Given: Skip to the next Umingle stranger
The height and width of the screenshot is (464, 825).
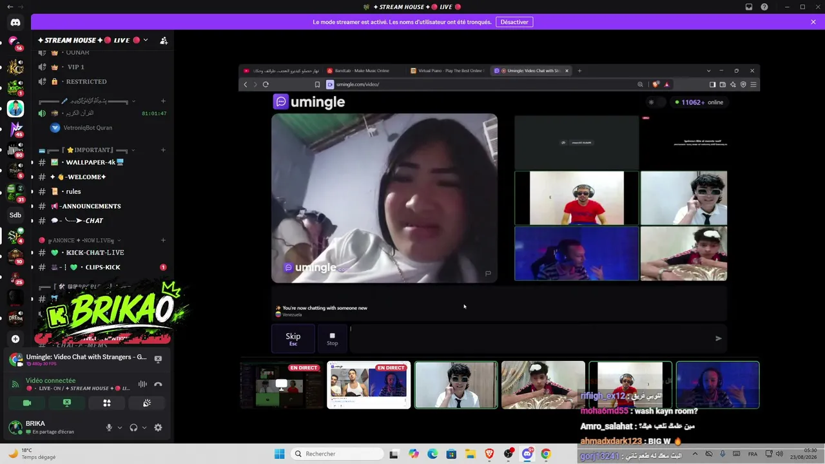Looking at the screenshot, I should tap(293, 338).
